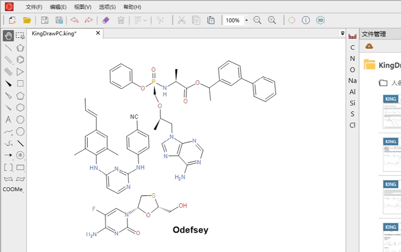This screenshot has height=252, width=401.
Task: Select element N in element bar
Action: (x=352, y=58)
